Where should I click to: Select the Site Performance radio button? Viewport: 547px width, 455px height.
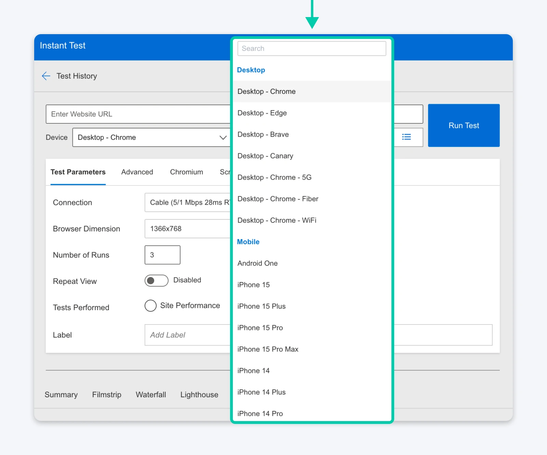coord(150,306)
